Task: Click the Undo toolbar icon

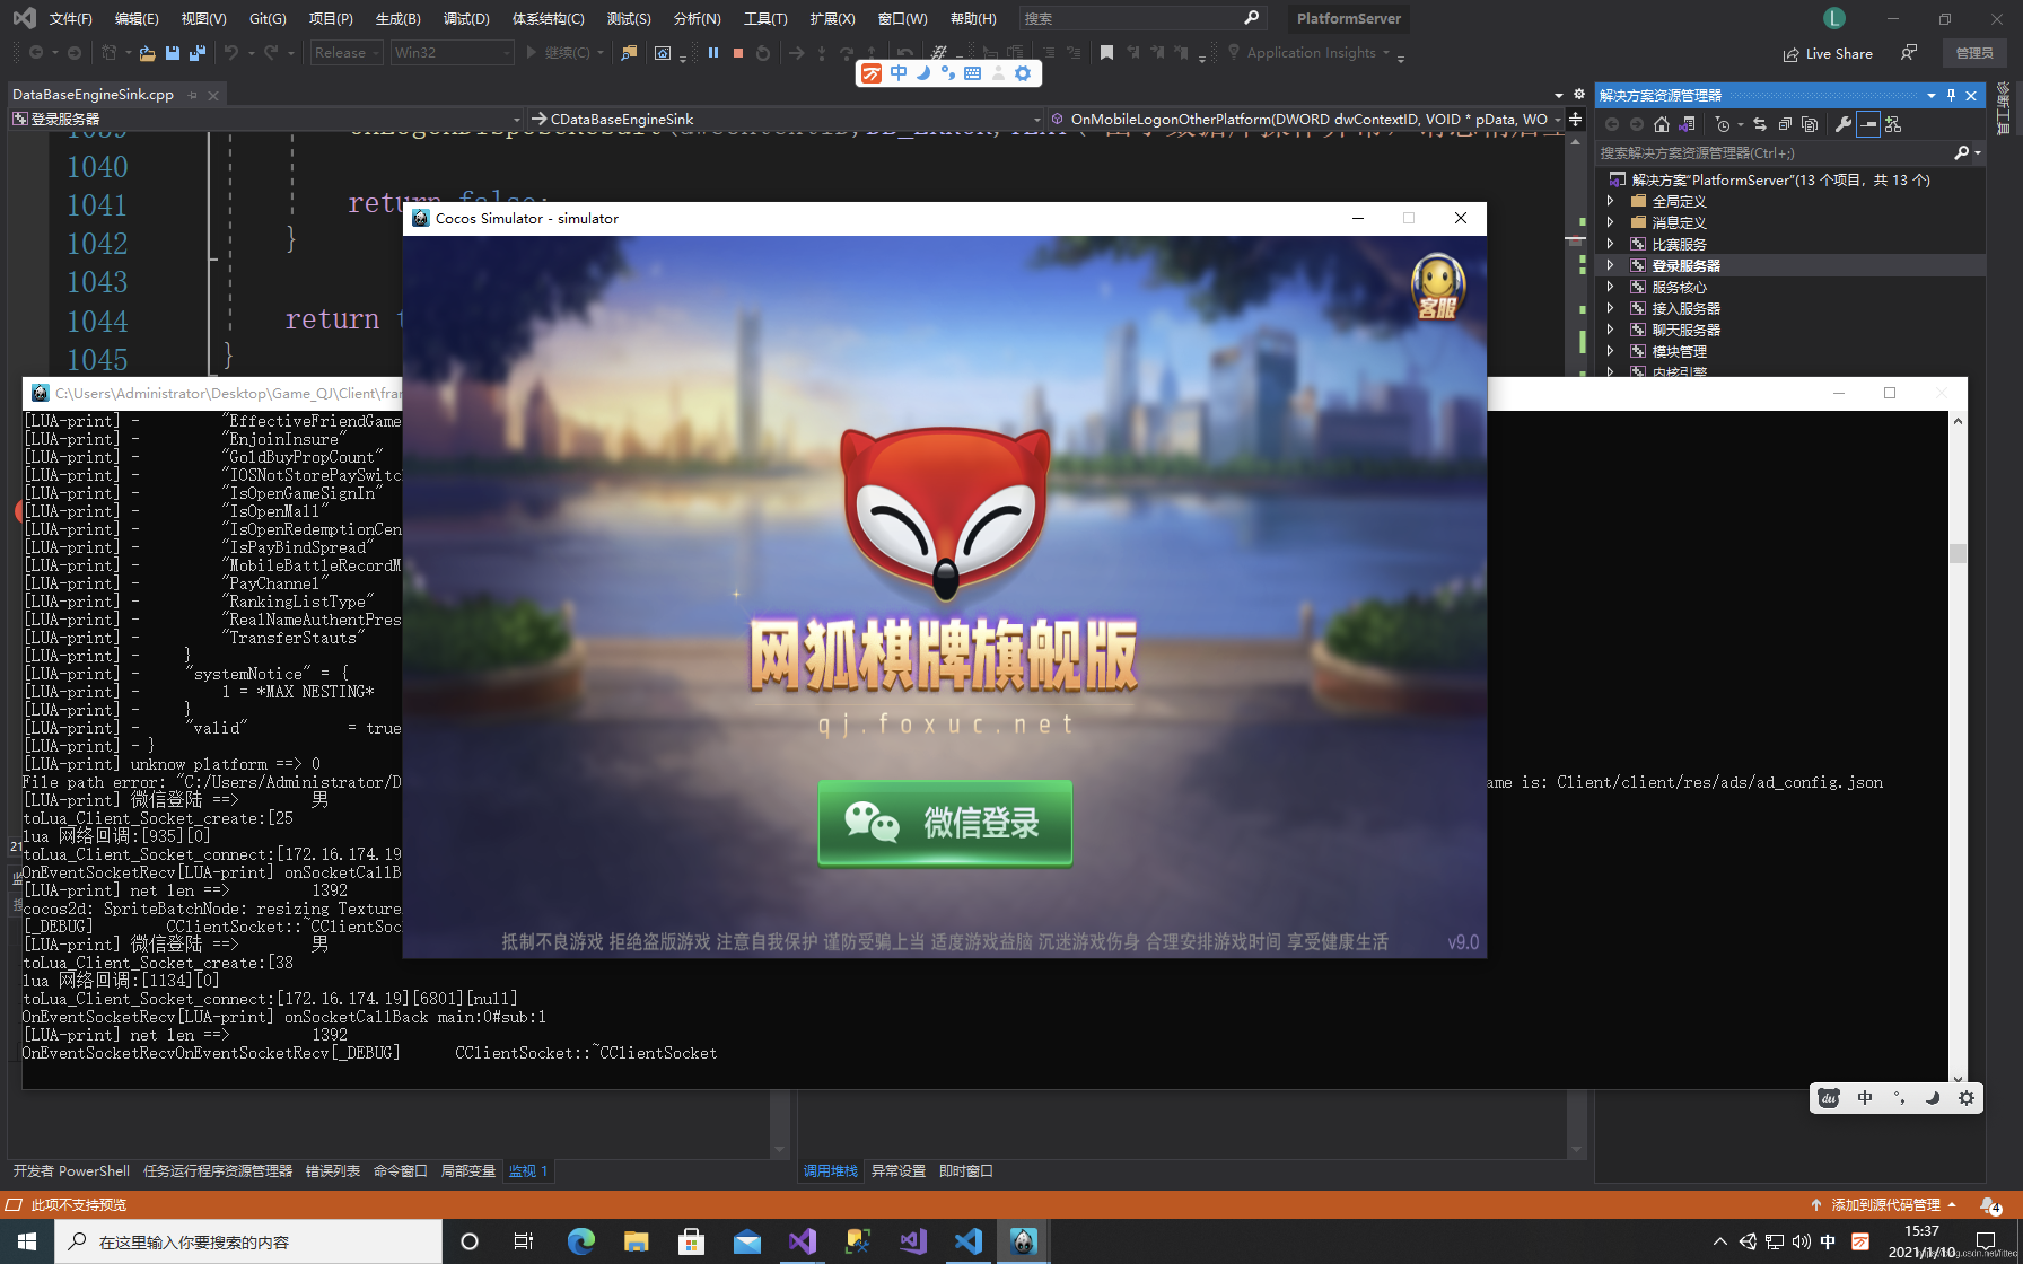Action: pos(231,52)
